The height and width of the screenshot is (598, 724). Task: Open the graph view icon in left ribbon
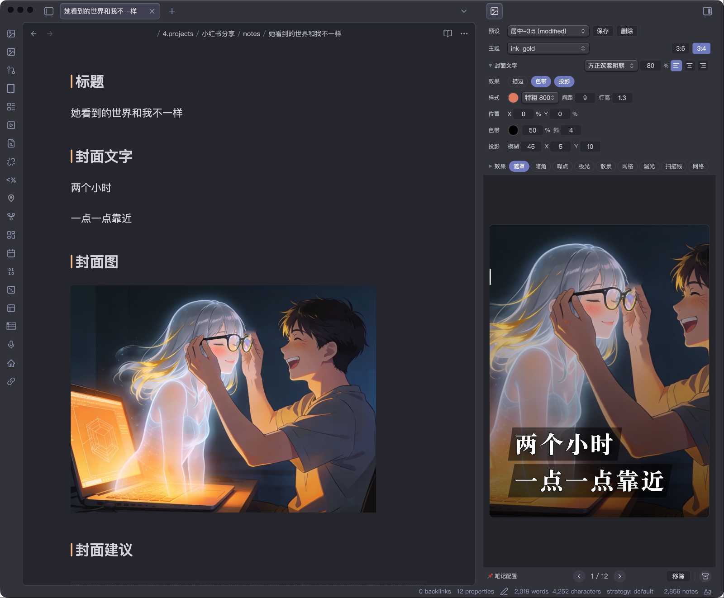[11, 217]
